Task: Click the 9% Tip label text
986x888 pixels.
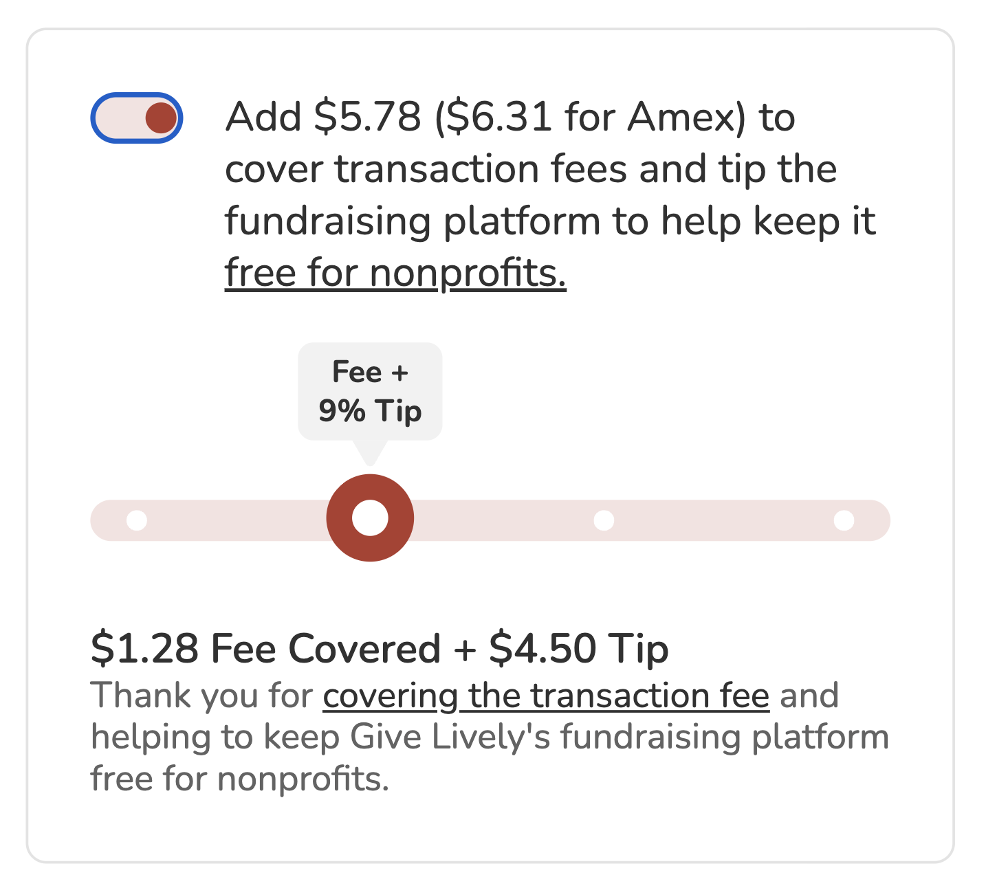Action: click(x=369, y=411)
